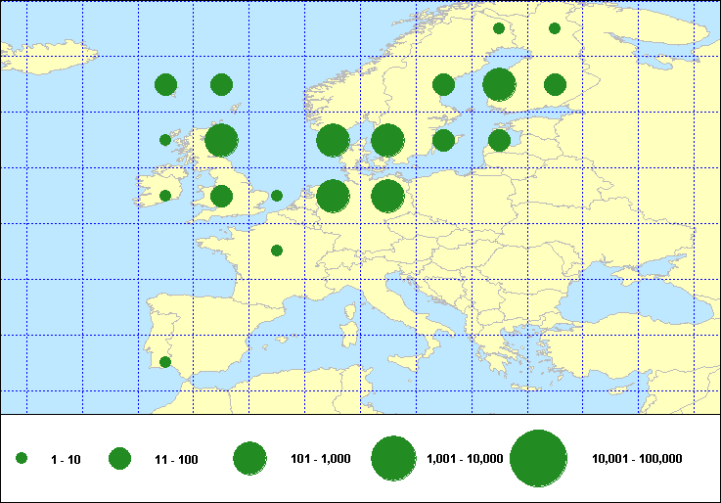Select the large circle in the North Sea
The image size is (721, 503).
tap(333, 140)
